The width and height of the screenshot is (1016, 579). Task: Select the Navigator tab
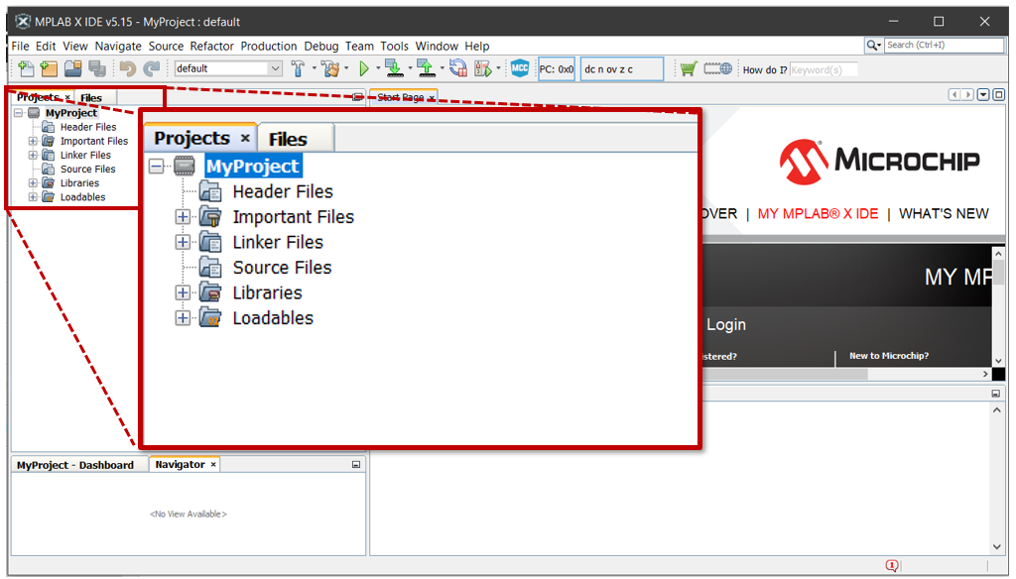(180, 464)
